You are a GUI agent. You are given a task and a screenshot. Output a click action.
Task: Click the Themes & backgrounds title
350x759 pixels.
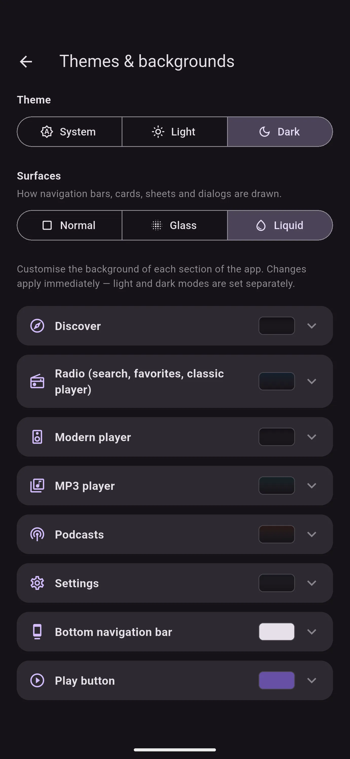click(x=147, y=61)
